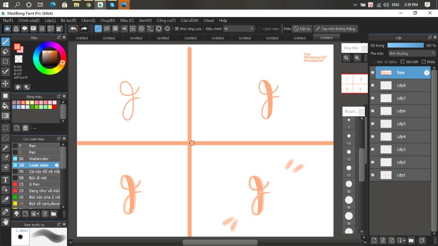
Task: Enable crisscross grid snap
Action: pos(115,29)
